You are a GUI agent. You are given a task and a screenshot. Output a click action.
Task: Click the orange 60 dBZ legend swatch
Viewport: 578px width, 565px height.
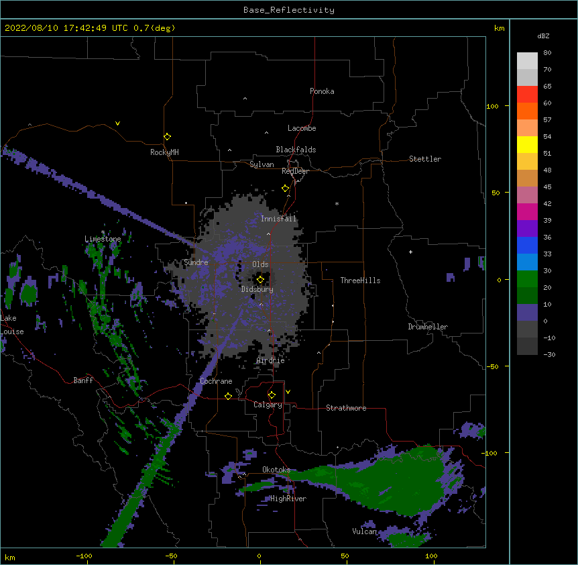(527, 111)
